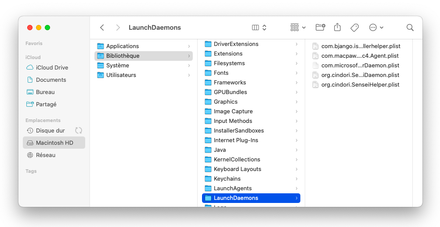Click the Forward navigation arrow
The width and height of the screenshot is (440, 227).
tap(118, 28)
